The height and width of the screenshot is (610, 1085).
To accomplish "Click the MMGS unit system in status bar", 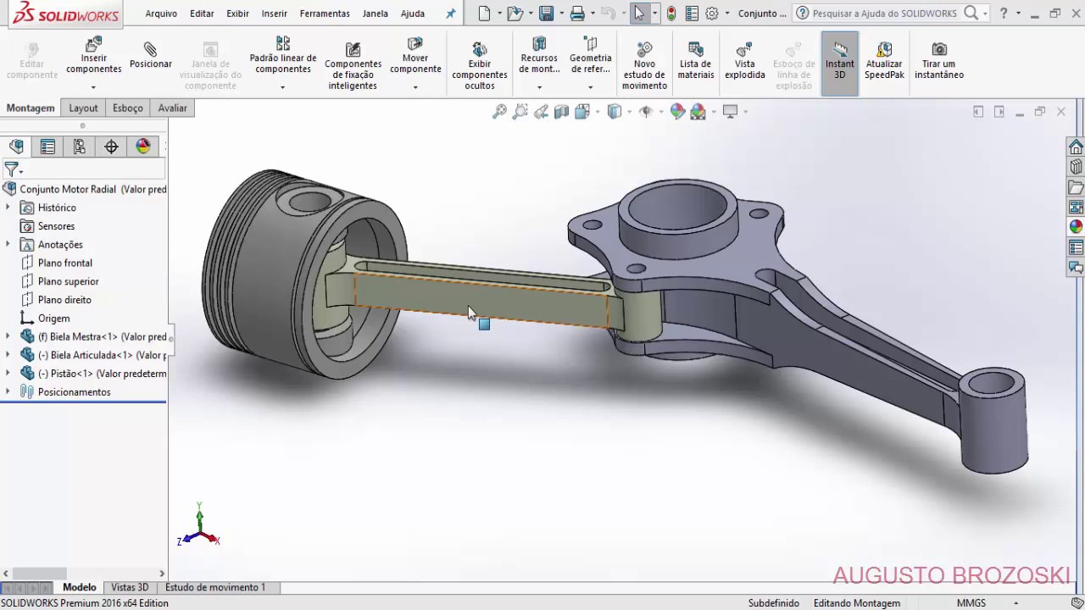I will [x=971, y=603].
